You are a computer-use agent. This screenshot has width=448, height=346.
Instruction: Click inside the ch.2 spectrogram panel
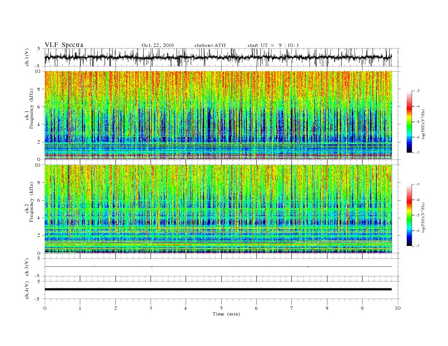click(218, 209)
